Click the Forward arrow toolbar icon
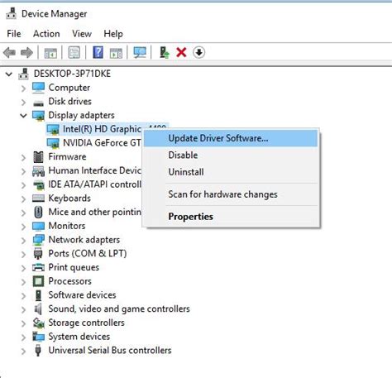The height and width of the screenshot is (378, 392). [x=27, y=52]
